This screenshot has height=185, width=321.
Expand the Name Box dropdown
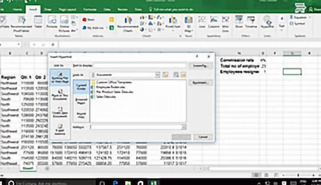[x=19, y=44]
